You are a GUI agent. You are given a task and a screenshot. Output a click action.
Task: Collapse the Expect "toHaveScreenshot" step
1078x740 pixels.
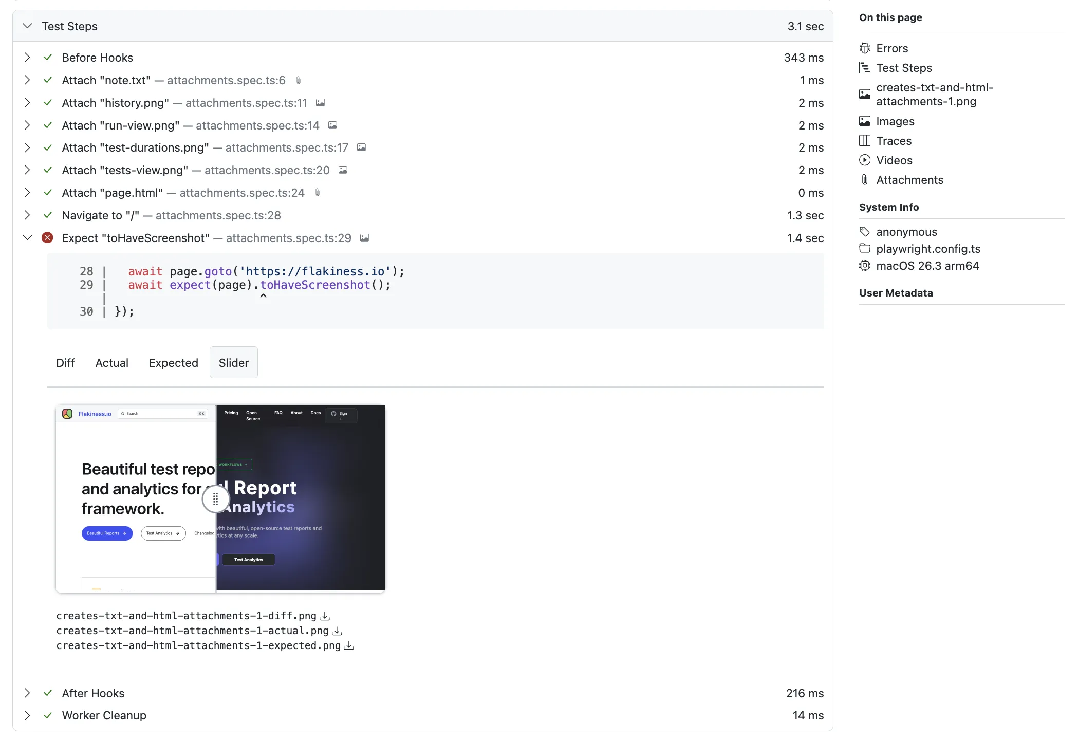pyautogui.click(x=28, y=237)
